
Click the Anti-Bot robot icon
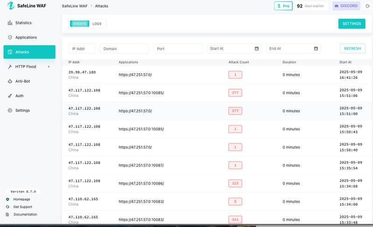click(x=10, y=81)
